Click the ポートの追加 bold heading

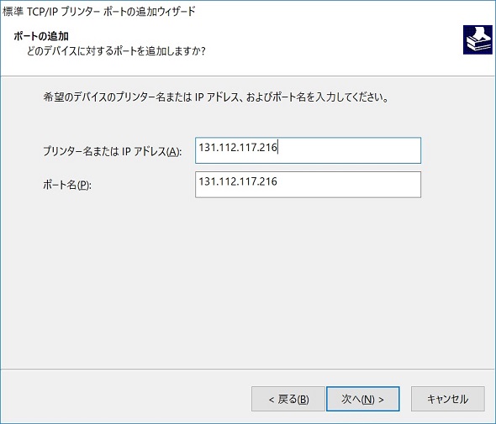click(x=41, y=36)
